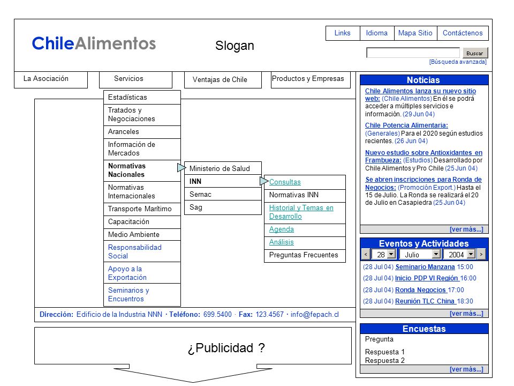Open Responsabilidad Social

[142, 252]
